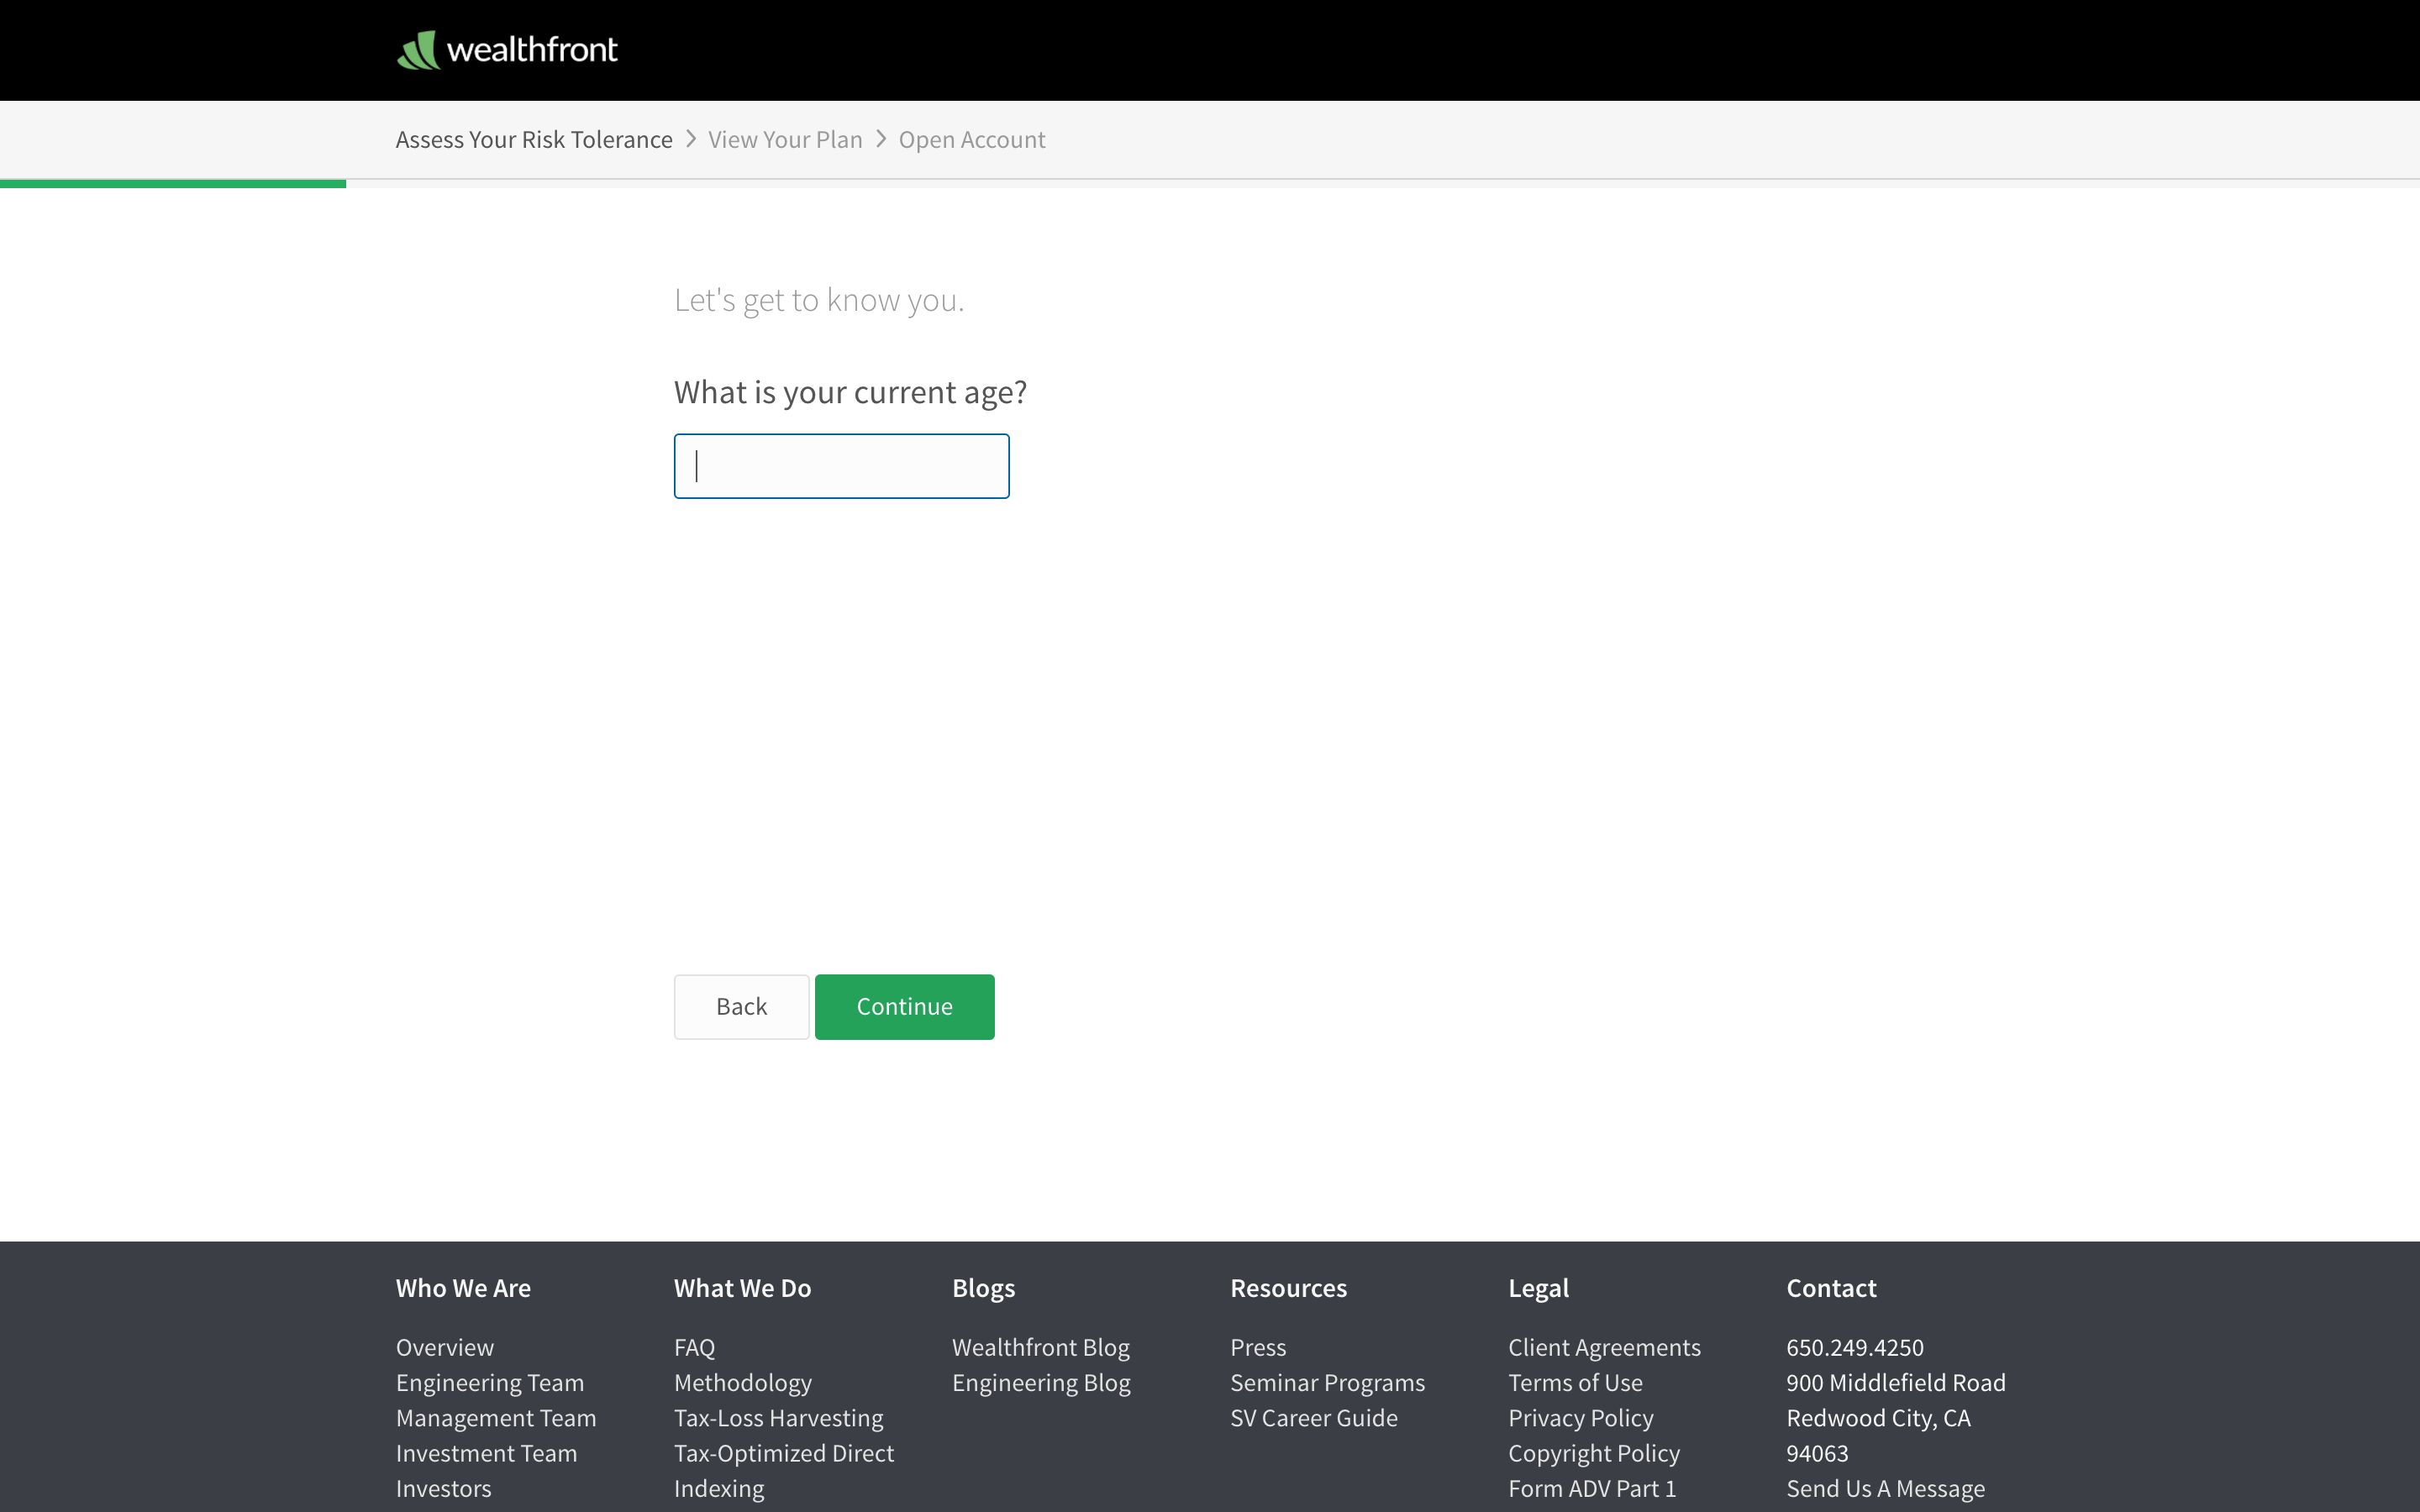Click the 'Let's get to know you.' heading

819,300
